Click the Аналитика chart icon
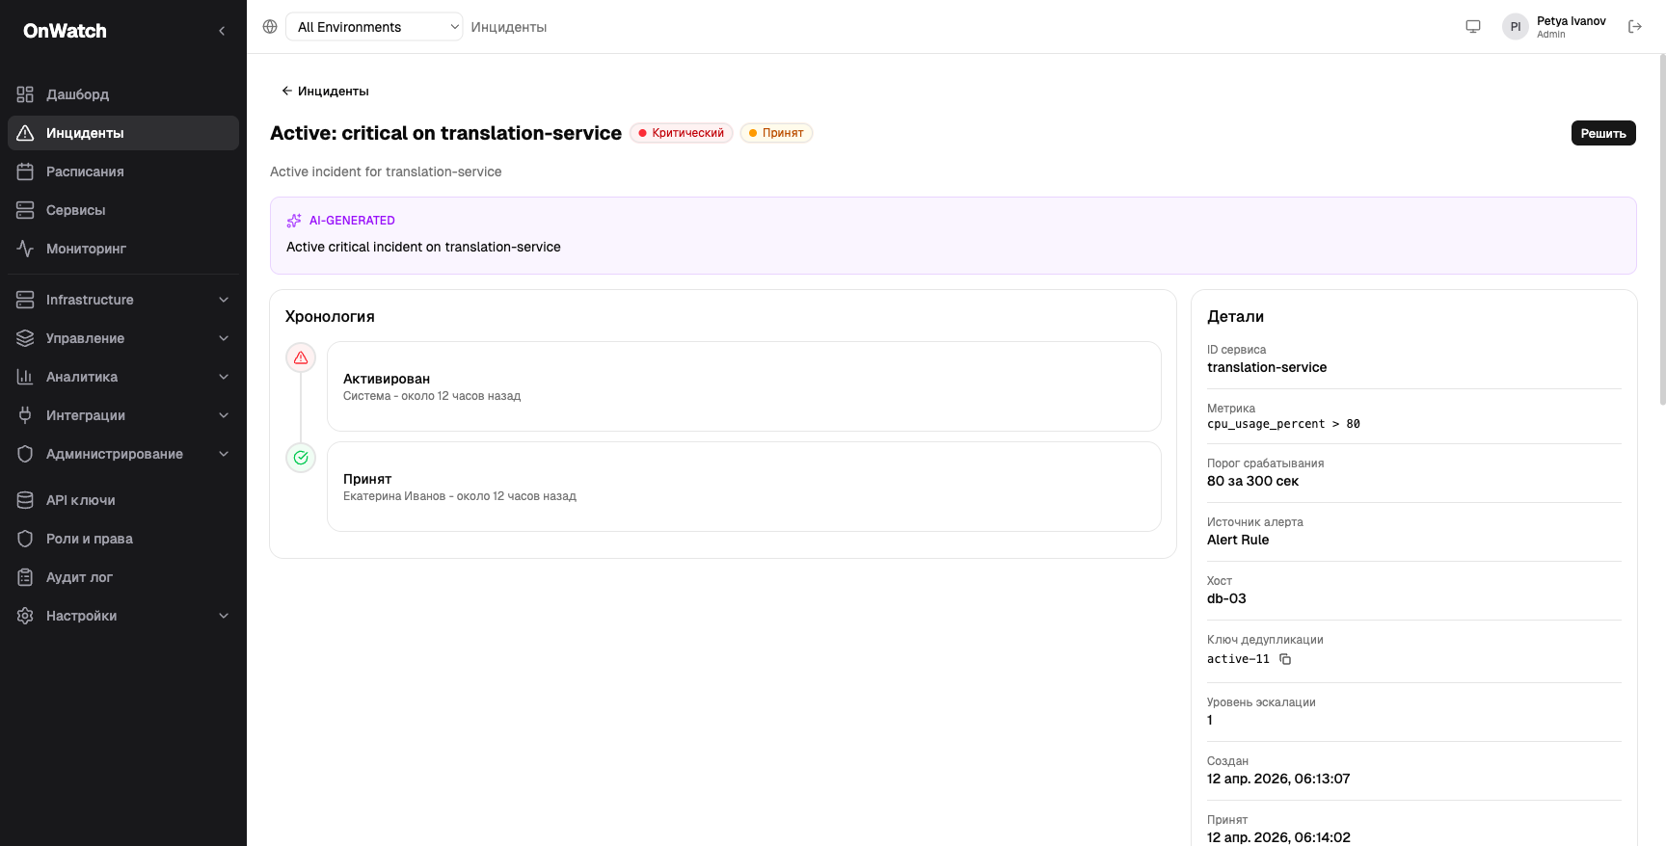Image resolution: width=1666 pixels, height=846 pixels. point(25,377)
